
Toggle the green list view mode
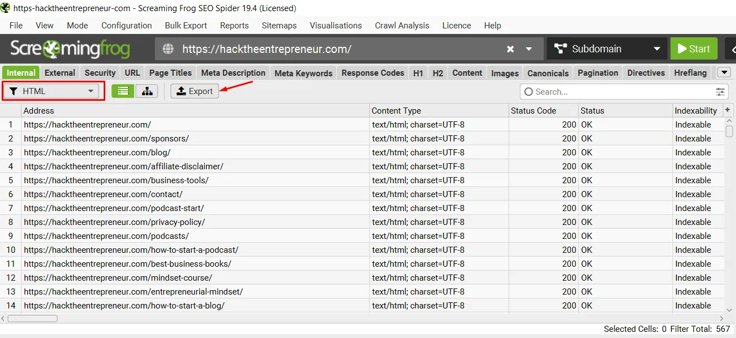pos(123,91)
